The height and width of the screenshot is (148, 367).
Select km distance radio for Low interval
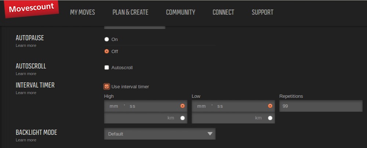(270, 118)
